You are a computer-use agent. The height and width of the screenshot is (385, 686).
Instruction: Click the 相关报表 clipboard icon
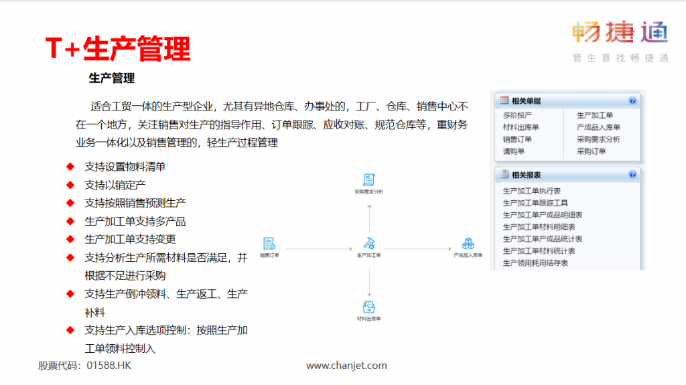[504, 175]
